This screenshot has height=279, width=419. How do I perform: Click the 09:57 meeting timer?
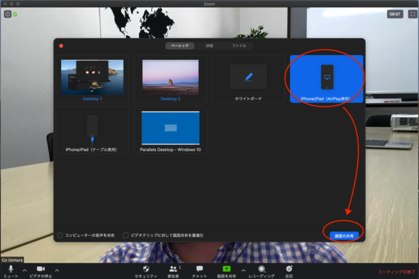395,14
